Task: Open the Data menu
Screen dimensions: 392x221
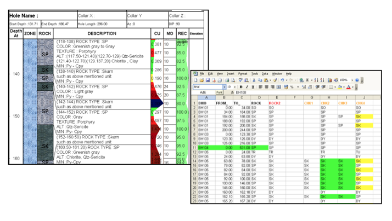Action: [265, 73]
